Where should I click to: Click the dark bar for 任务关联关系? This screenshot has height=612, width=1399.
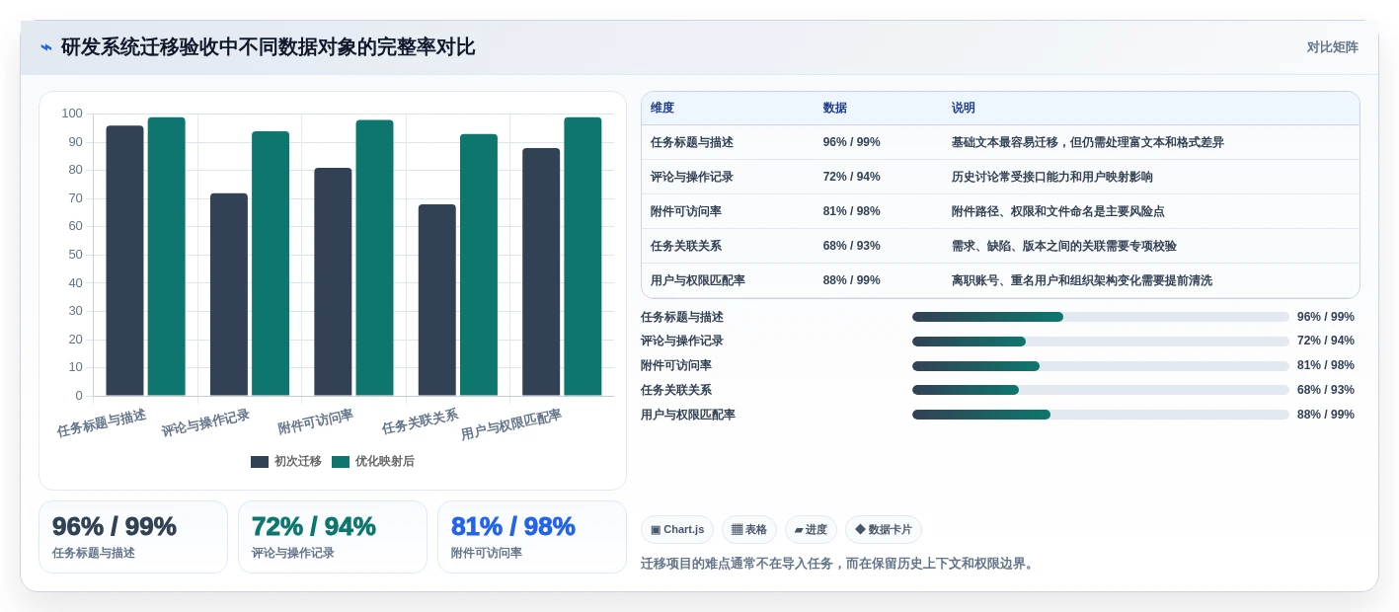click(x=437, y=300)
